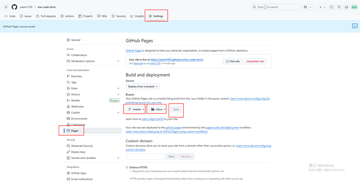The width and height of the screenshot is (360, 181).
Task: Click the GitHub logo icon
Action: coord(14,7)
